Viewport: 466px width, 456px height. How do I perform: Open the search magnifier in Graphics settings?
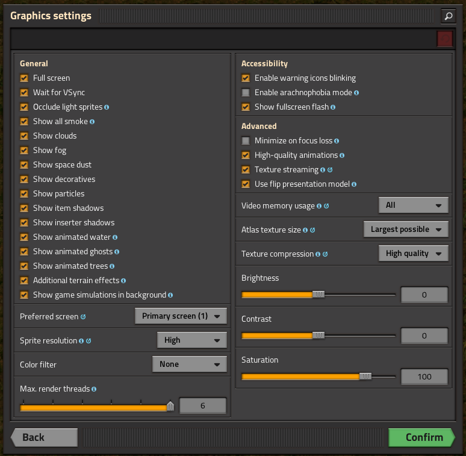tap(448, 16)
